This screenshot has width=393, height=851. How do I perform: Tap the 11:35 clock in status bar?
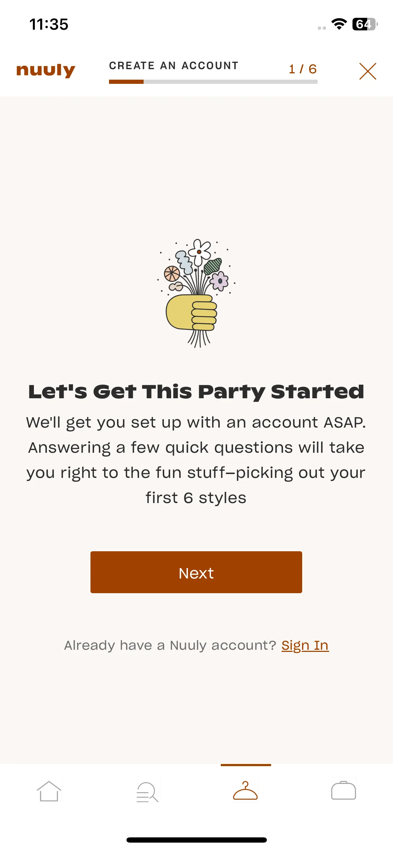tap(49, 24)
